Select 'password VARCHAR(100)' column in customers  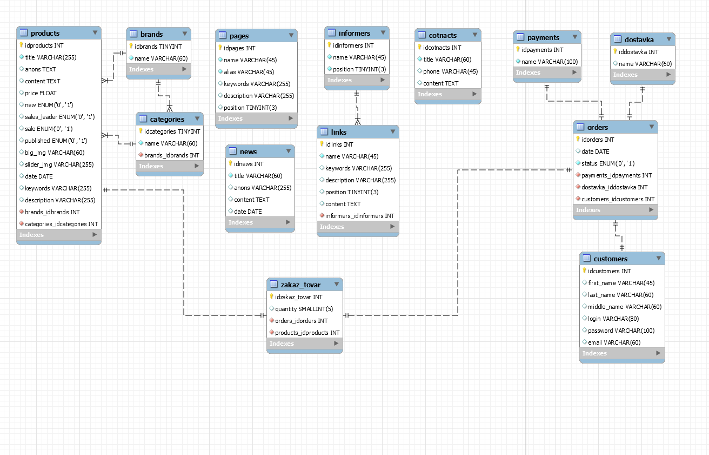(x=622, y=331)
